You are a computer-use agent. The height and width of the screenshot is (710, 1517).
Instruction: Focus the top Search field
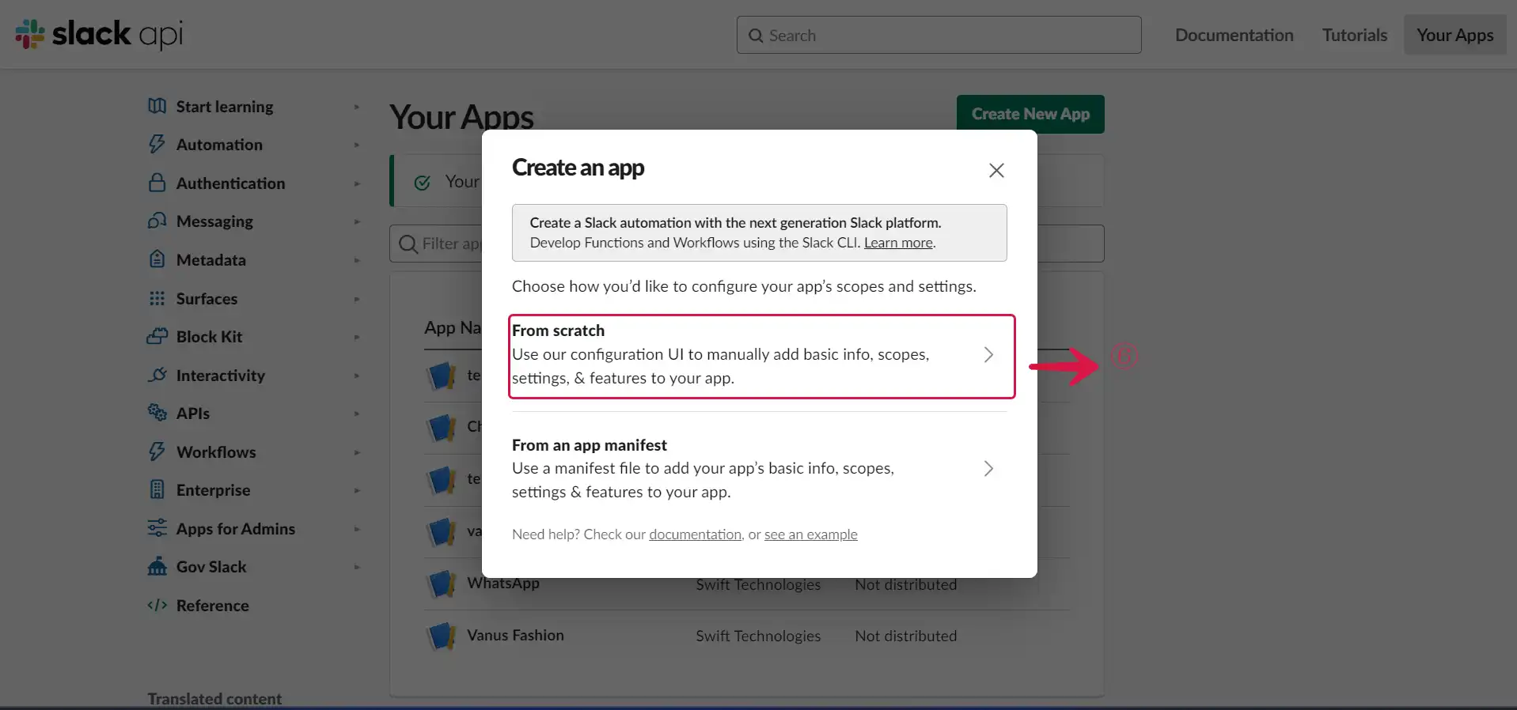point(939,35)
